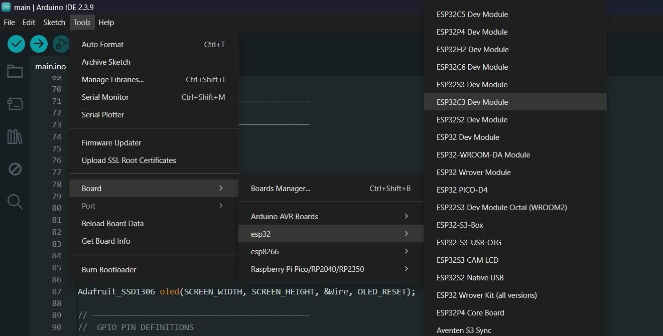Expand Arduino AVR Boards submenu
Screen dimensions: 663x336
coord(331,217)
